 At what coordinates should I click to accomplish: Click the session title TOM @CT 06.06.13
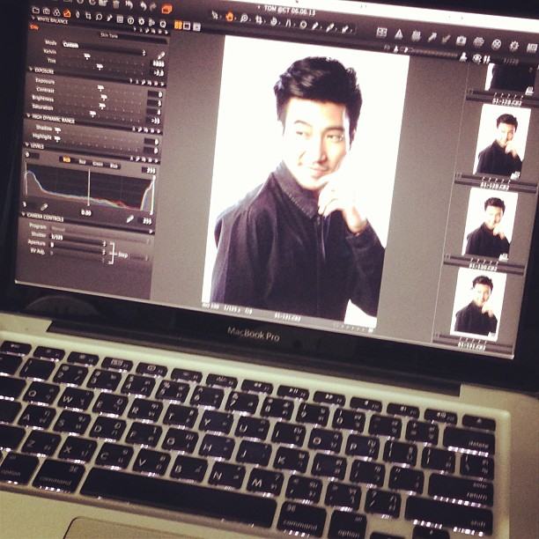(290, 10)
